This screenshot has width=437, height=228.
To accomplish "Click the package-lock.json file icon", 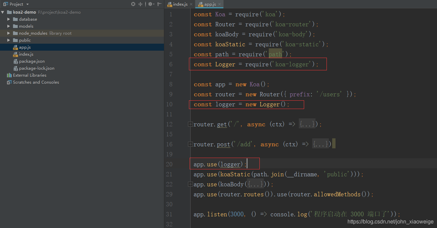I will click(x=15, y=68).
